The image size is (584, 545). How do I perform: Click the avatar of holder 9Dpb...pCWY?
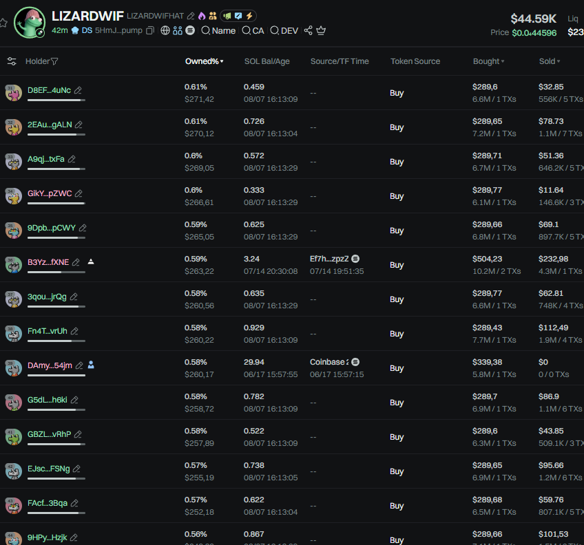pyautogui.click(x=13, y=231)
